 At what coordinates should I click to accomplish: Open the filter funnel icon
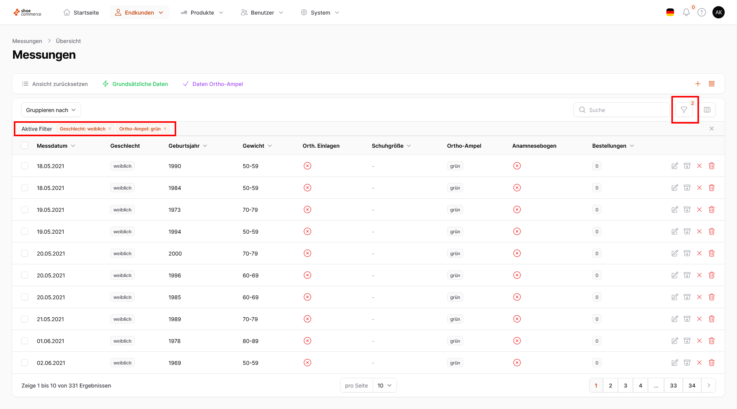tap(684, 110)
